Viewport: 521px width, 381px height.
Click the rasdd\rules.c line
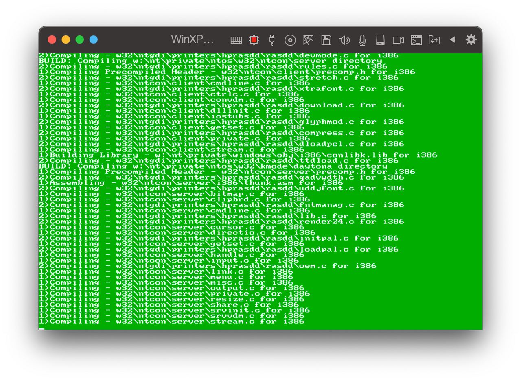(213, 66)
